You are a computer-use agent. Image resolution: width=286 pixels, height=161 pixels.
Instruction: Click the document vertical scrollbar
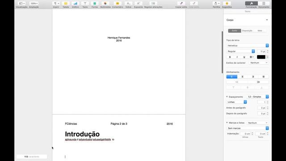(222, 52)
